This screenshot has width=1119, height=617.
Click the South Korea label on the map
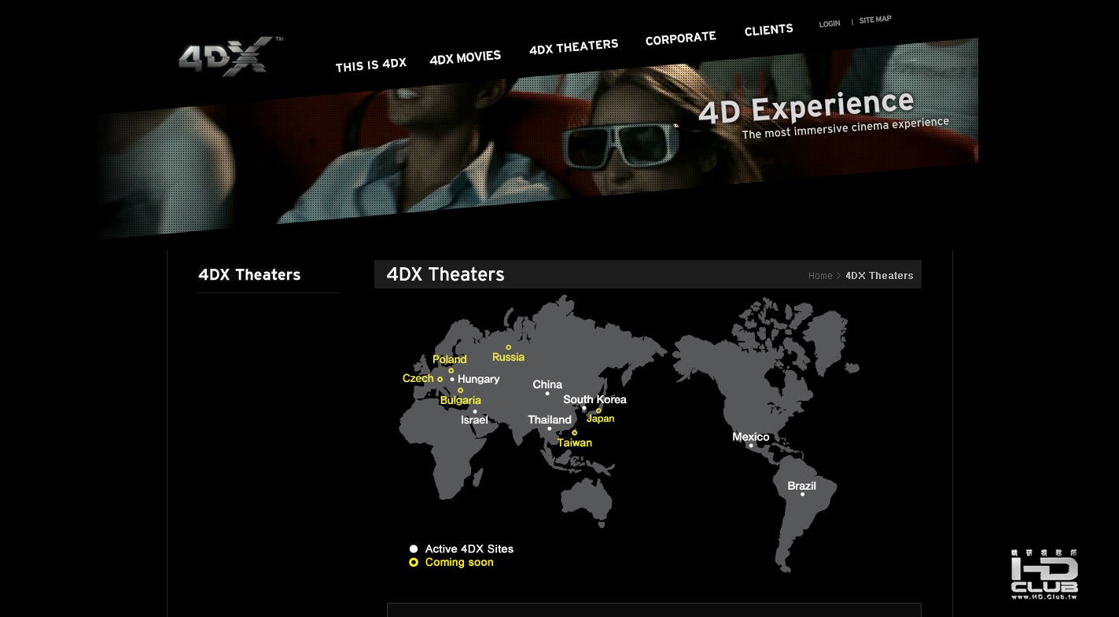coord(594,400)
